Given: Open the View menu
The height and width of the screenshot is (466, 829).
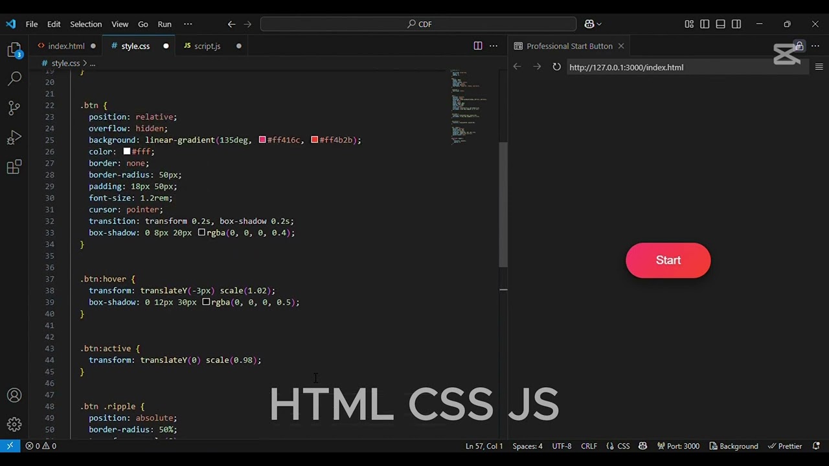Looking at the screenshot, I should point(120,24).
